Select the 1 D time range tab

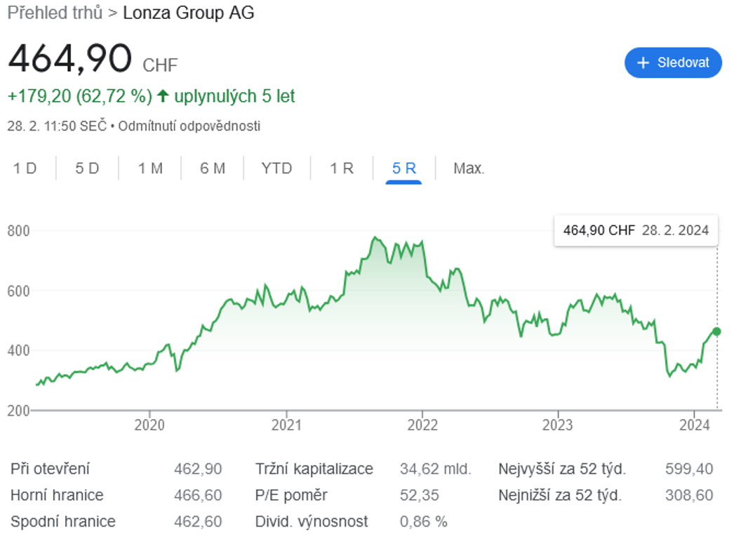pos(25,169)
